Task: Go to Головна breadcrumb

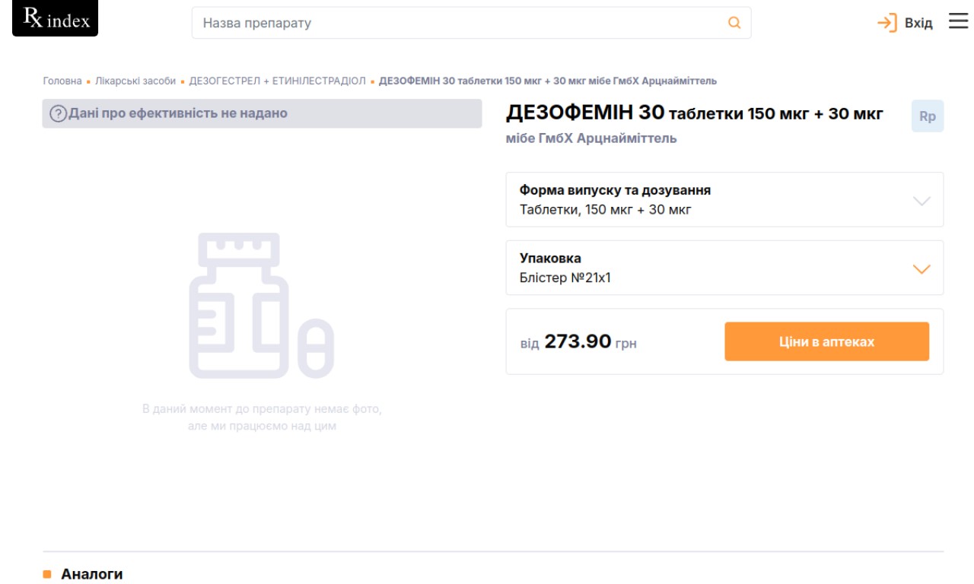Action: [x=62, y=81]
